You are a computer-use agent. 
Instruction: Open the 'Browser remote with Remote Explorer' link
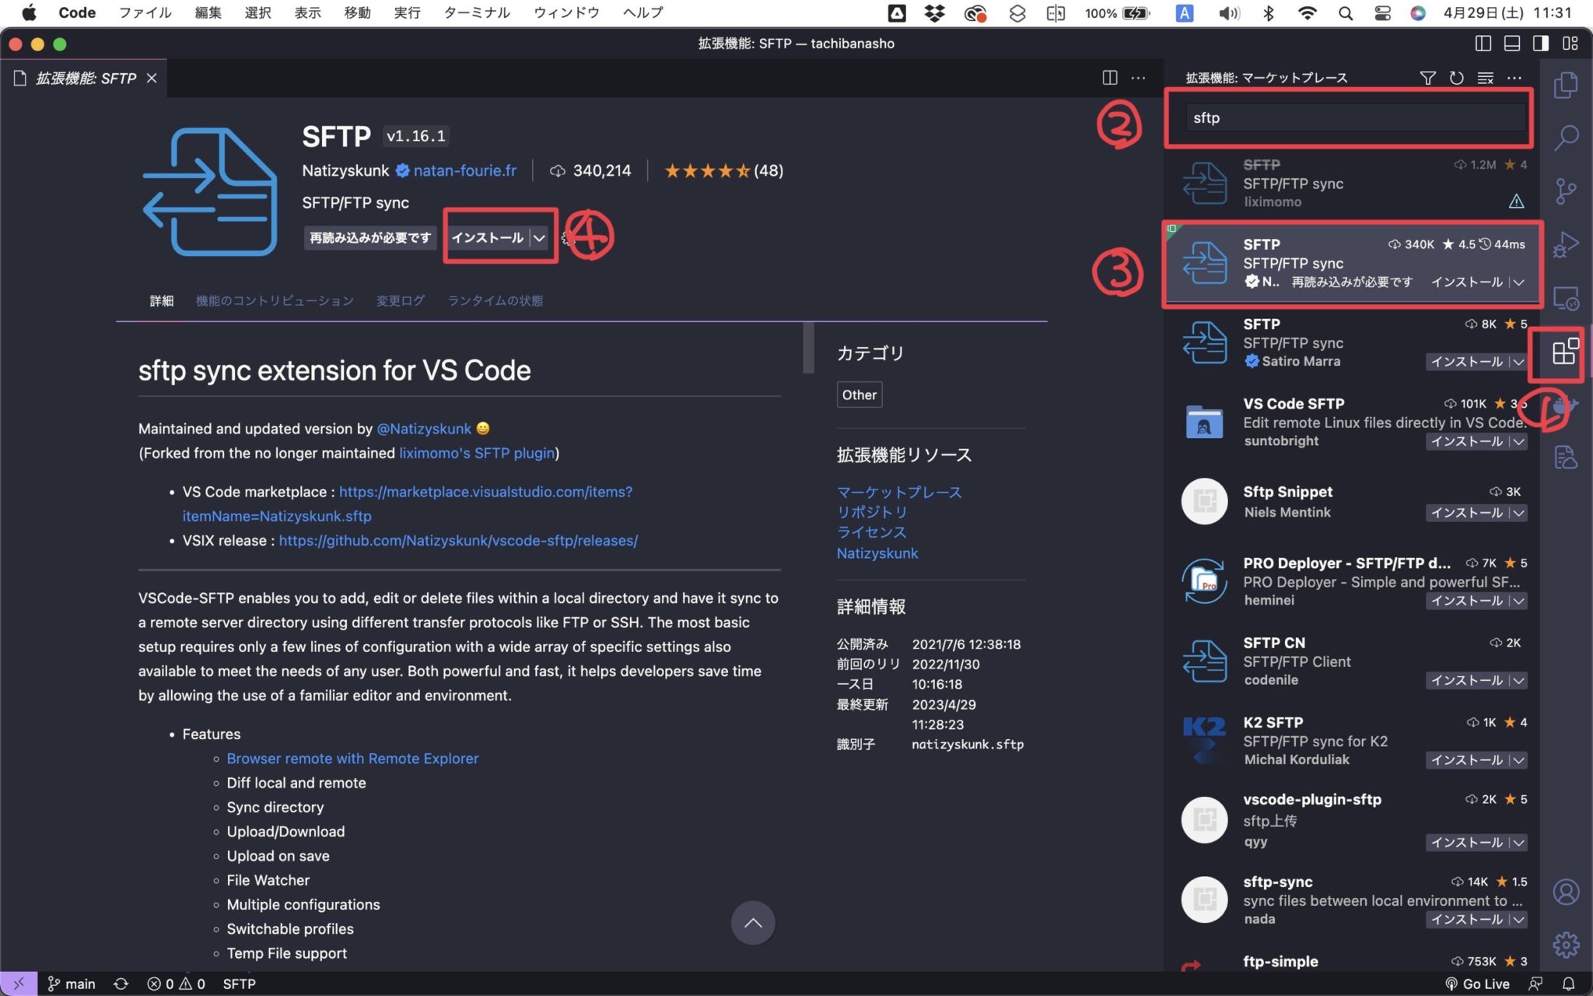coord(352,758)
